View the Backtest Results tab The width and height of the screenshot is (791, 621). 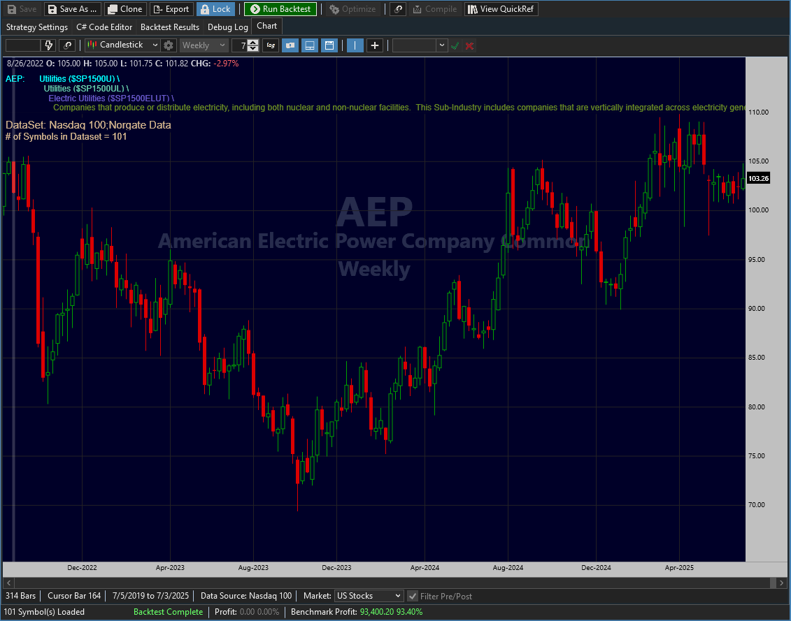click(x=170, y=27)
